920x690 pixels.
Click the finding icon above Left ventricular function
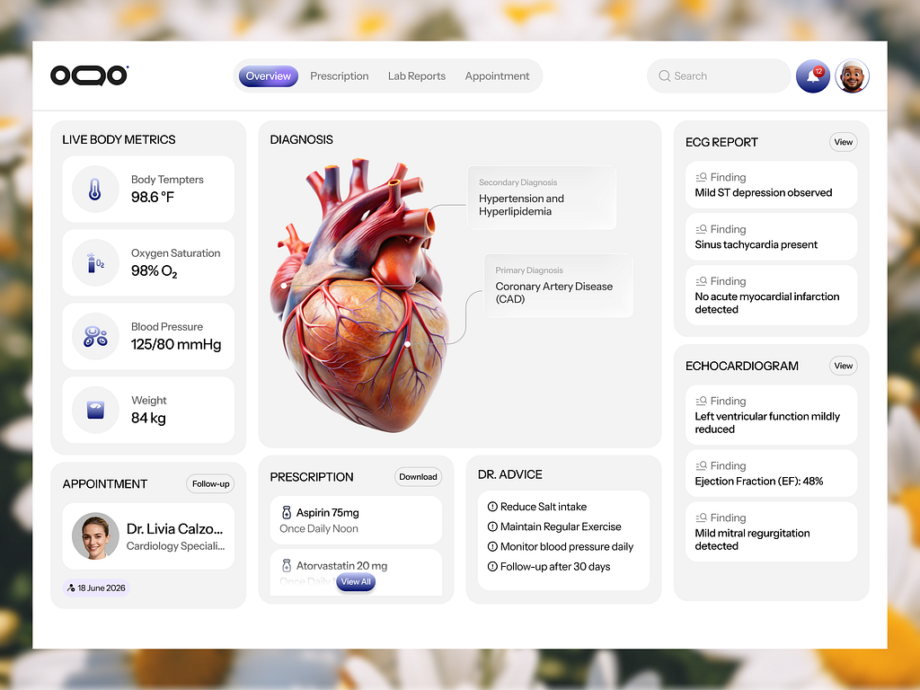701,401
